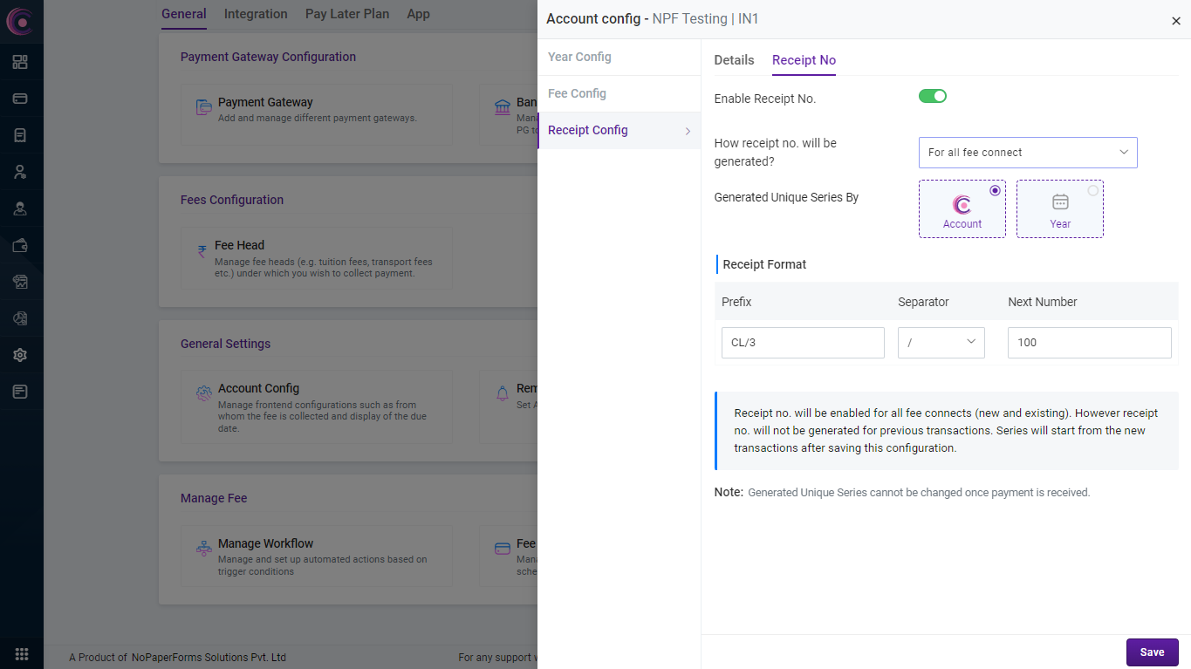Viewport: 1191px width, 669px height.
Task: Click the Manage Workflow icon
Action: [x=204, y=549]
